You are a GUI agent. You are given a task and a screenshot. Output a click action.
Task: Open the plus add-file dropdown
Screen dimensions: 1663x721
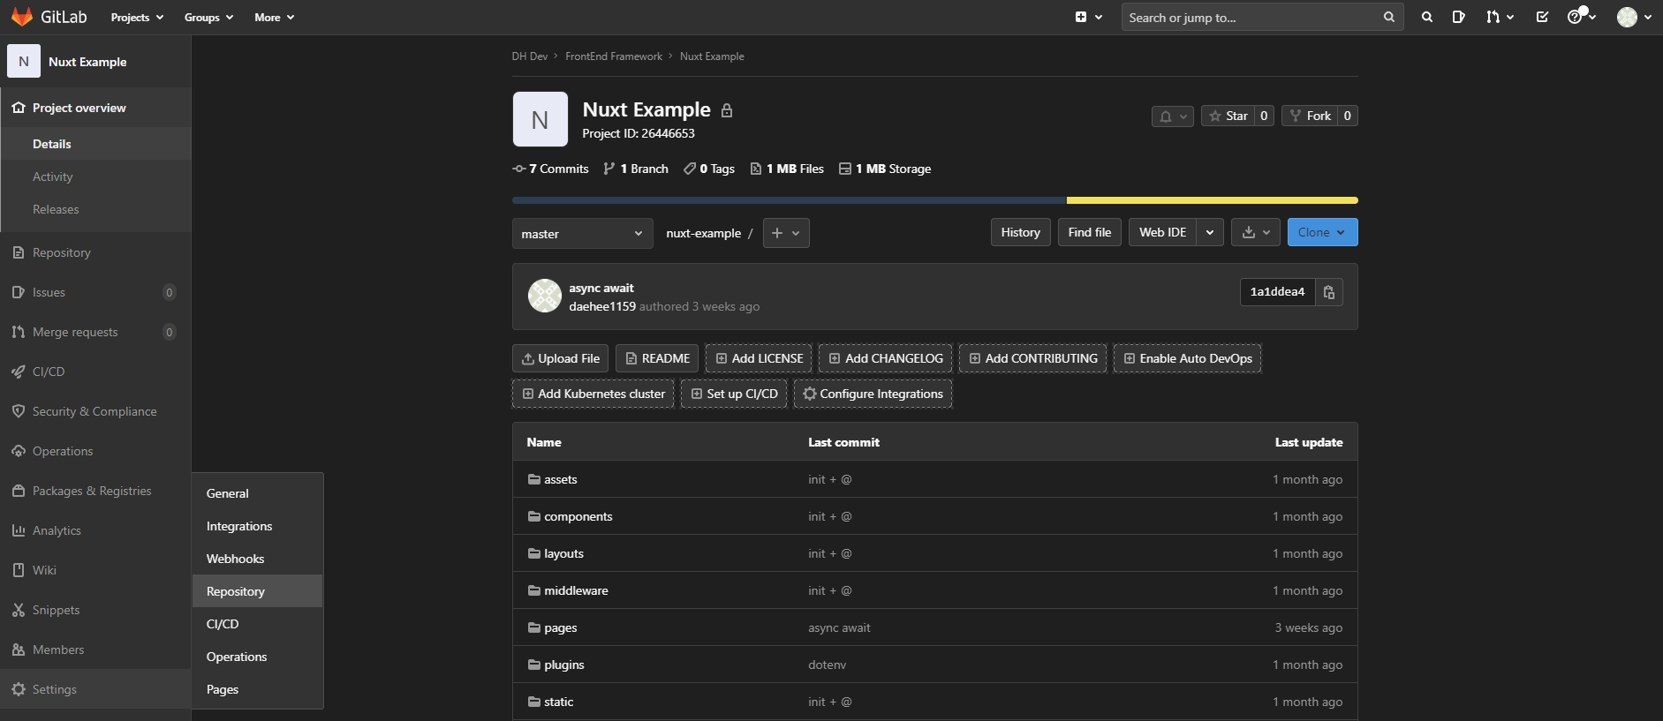[x=786, y=233]
